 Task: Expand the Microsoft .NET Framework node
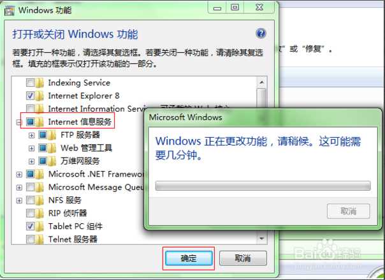[19, 174]
